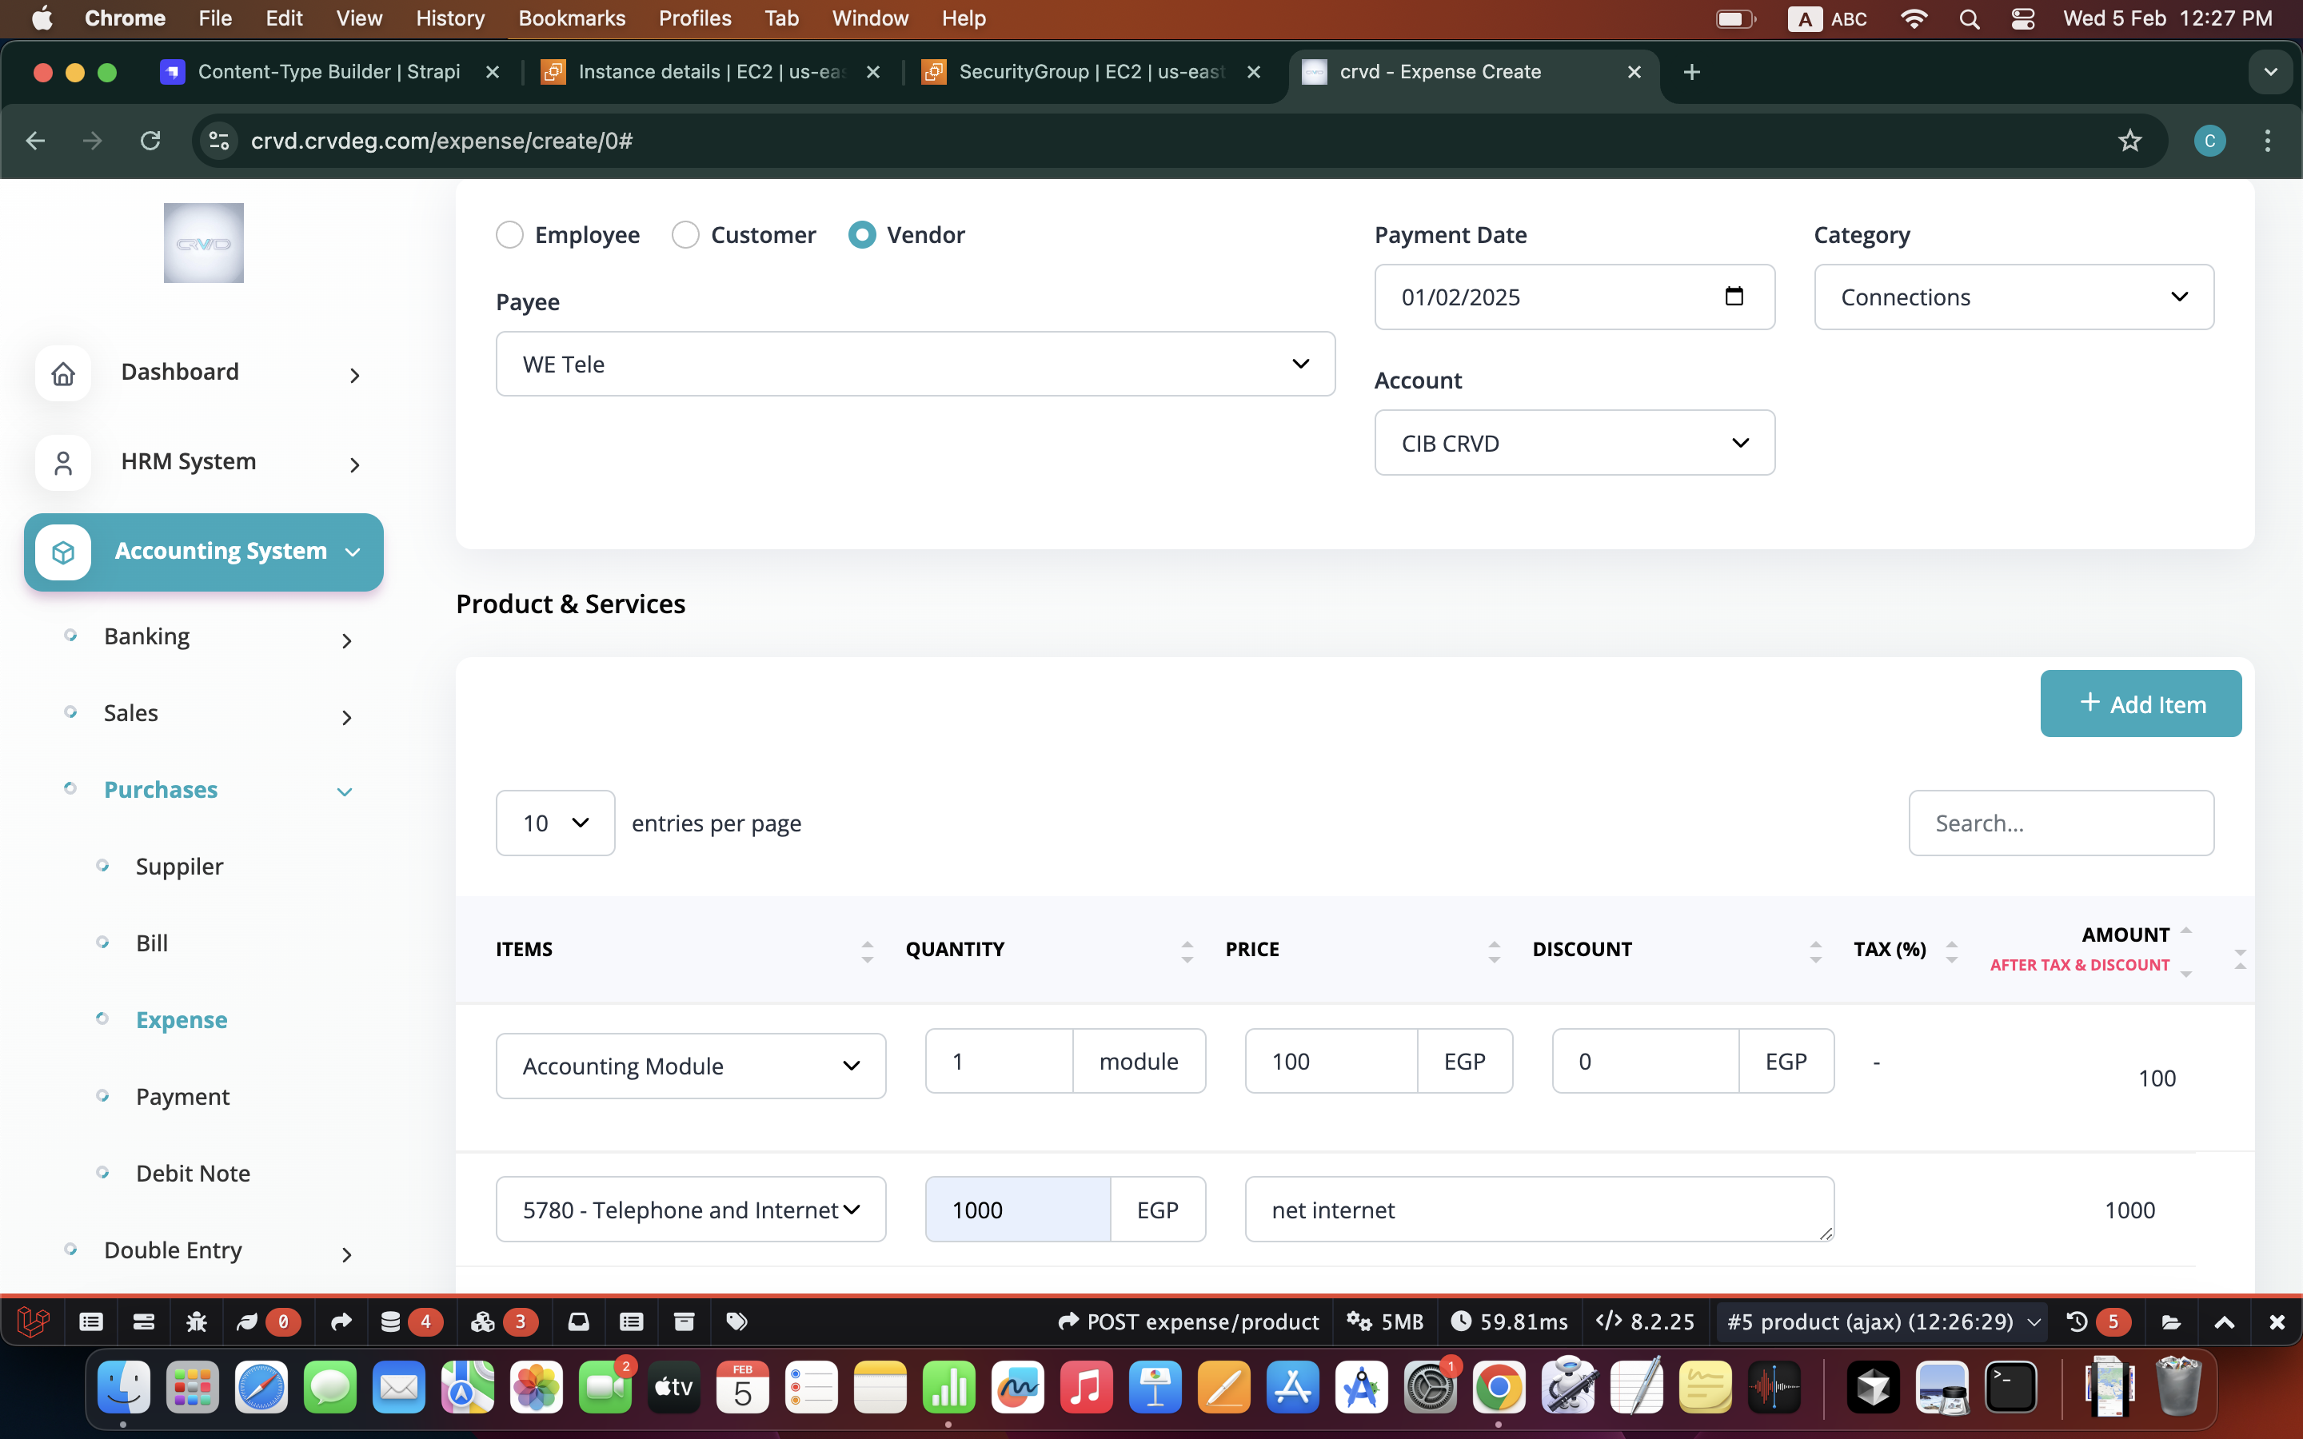The image size is (2303, 1439).
Task: Click the items Search input field
Action: pos(2061,823)
